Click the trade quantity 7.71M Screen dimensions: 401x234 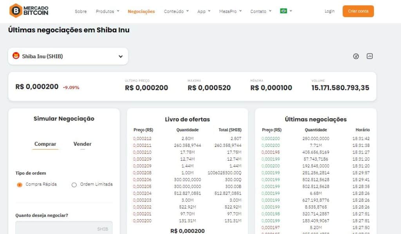[316, 145]
